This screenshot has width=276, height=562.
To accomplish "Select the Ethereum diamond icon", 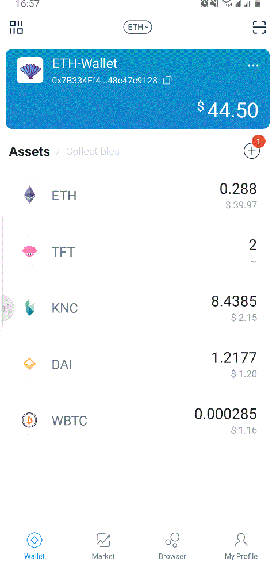I will point(30,195).
